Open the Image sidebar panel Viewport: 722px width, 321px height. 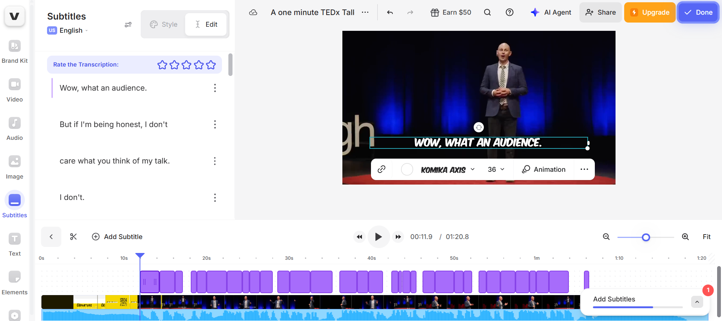[15, 167]
